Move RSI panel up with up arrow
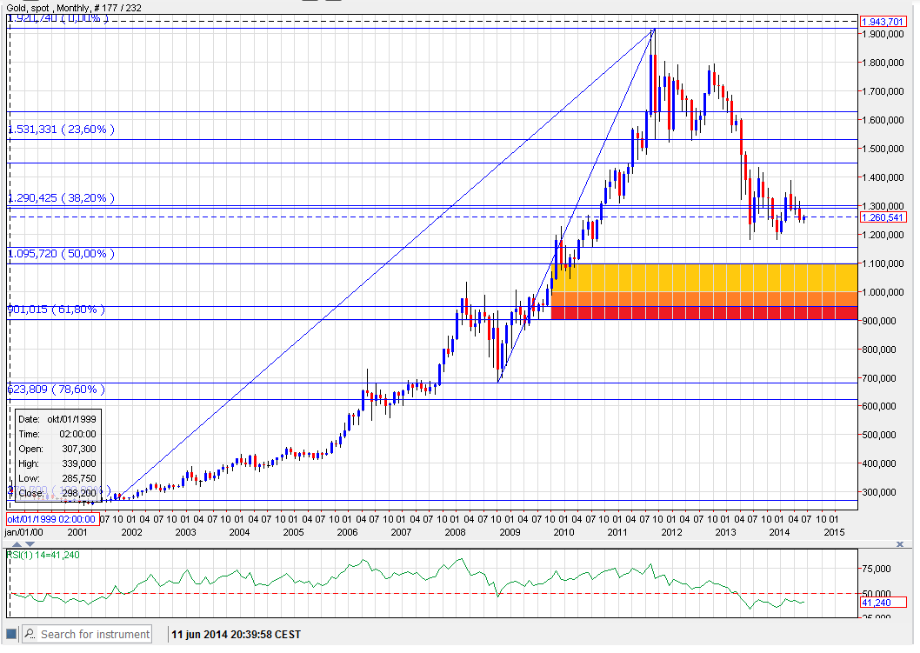This screenshot has width=920, height=653. pyautogui.click(x=874, y=543)
